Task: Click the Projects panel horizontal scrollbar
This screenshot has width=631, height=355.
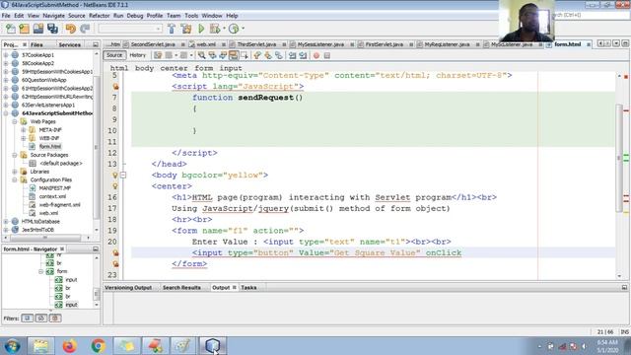Action: click(45, 238)
